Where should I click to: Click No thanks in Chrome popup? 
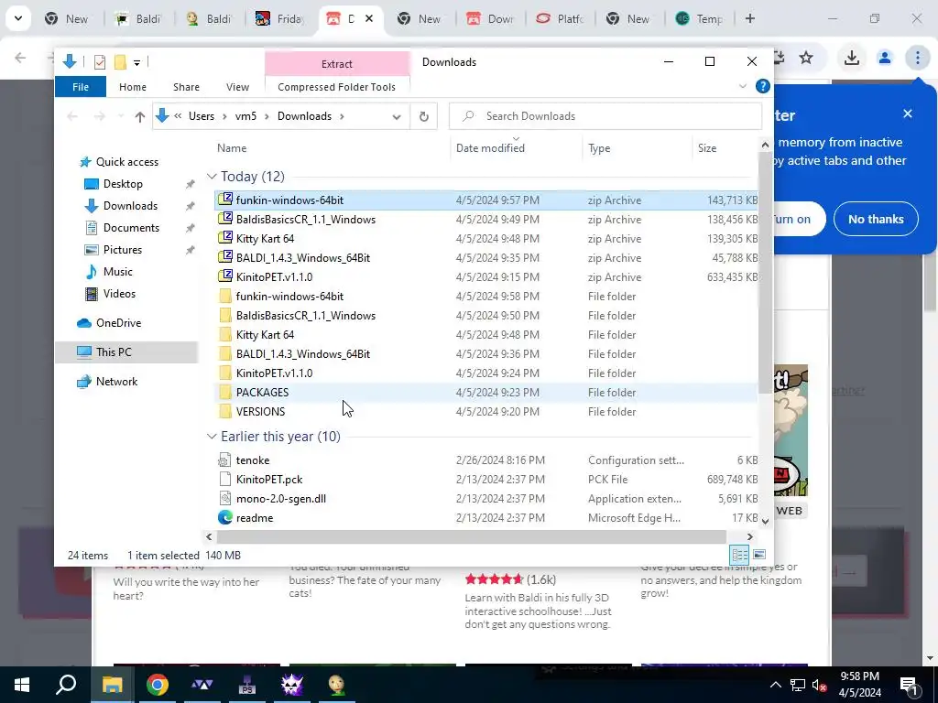(875, 219)
